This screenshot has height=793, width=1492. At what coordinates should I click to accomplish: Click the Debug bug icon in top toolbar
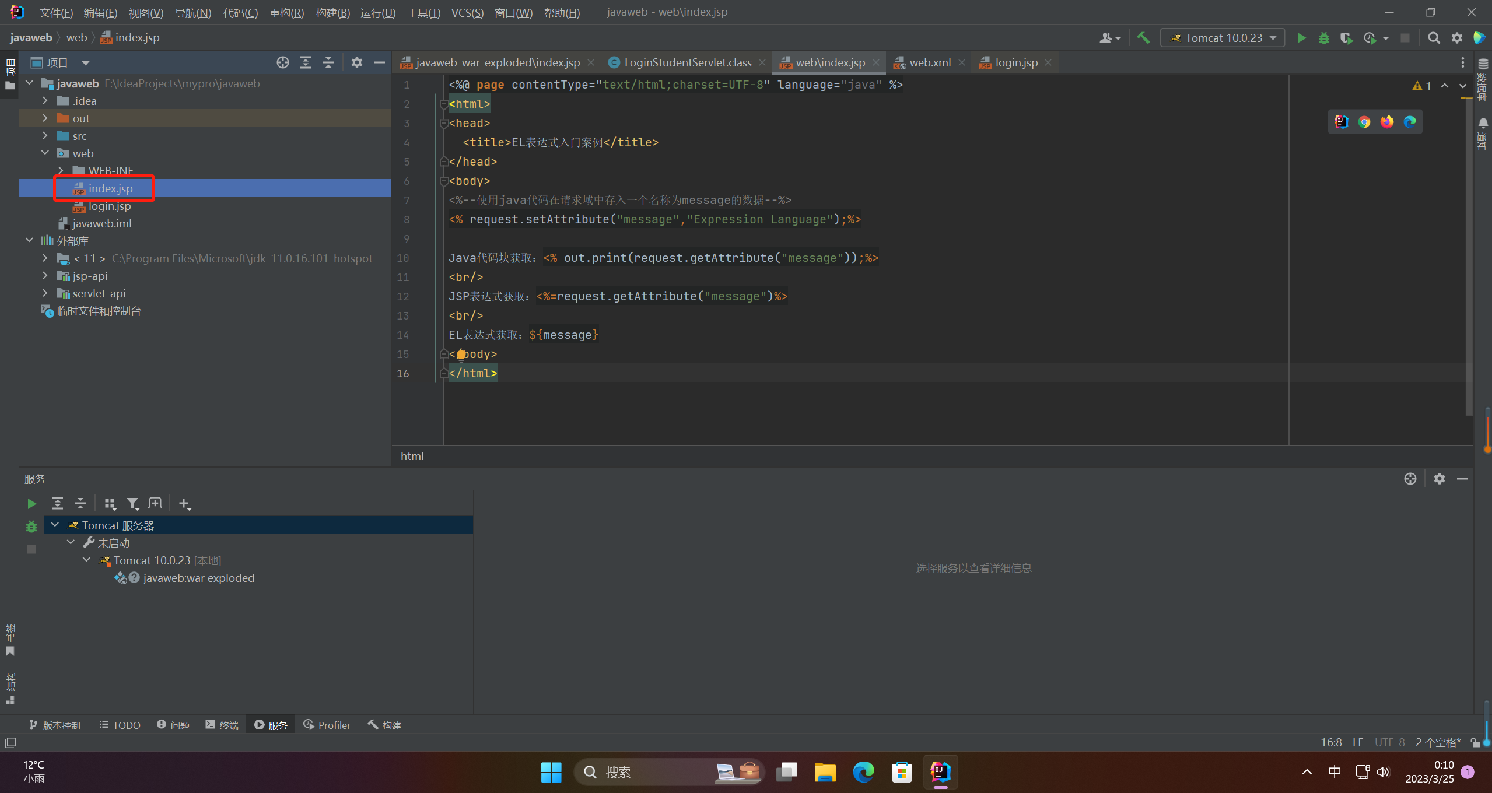coord(1323,38)
